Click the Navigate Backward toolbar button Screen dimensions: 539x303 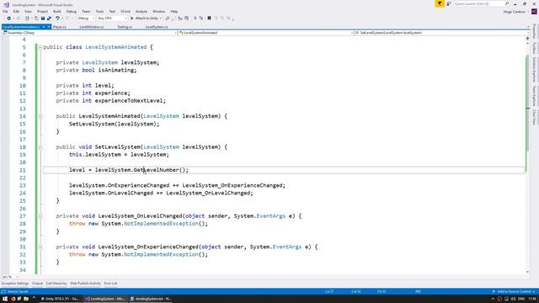[x=8, y=19]
